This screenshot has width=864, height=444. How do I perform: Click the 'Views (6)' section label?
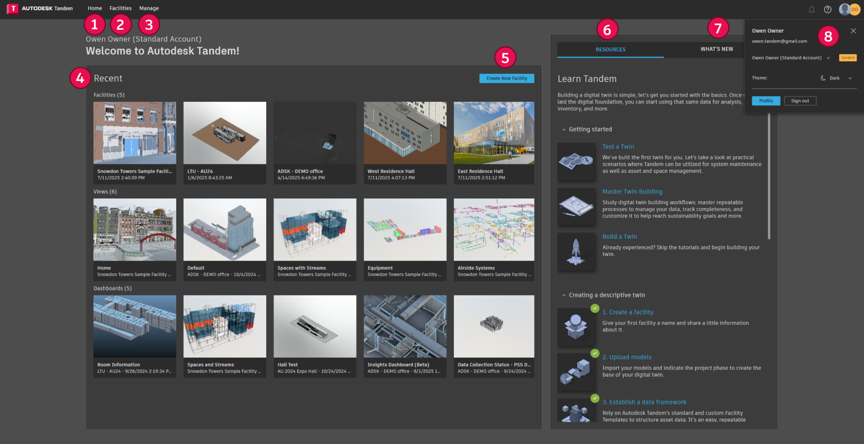(105, 192)
